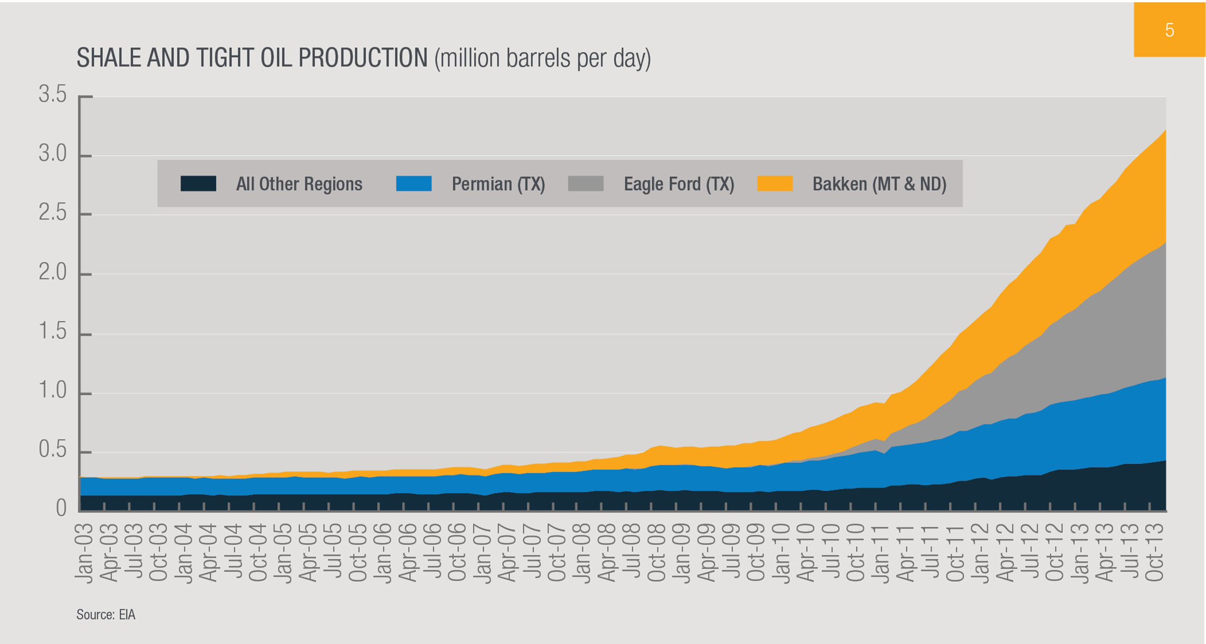Click the dark navy All Other Regions swatch
The image size is (1206, 644).
pyautogui.click(x=198, y=184)
